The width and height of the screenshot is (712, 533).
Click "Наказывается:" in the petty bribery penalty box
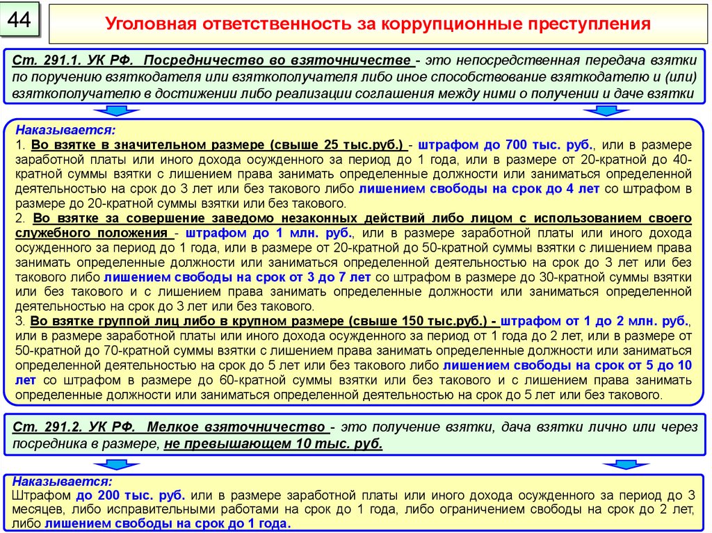tap(62, 482)
